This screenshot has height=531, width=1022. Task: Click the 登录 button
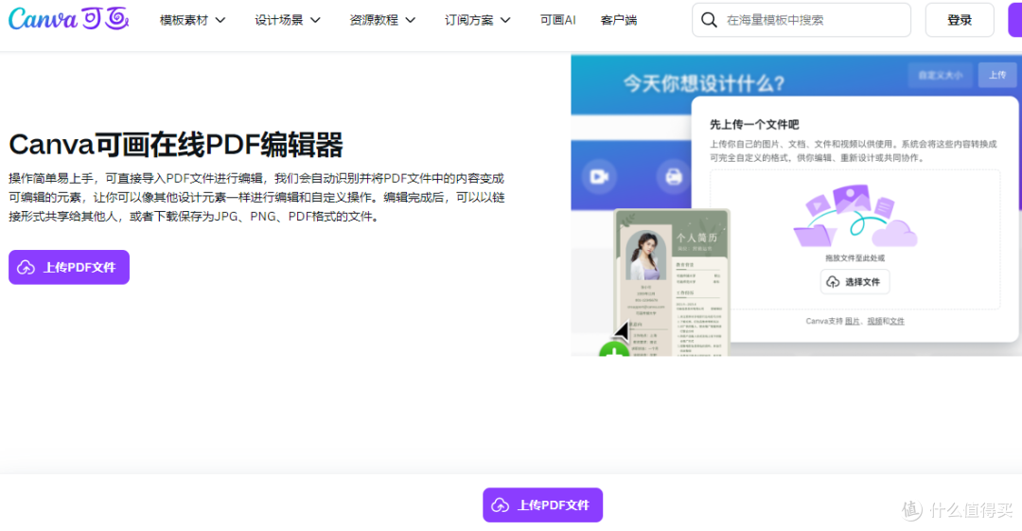[x=960, y=20]
